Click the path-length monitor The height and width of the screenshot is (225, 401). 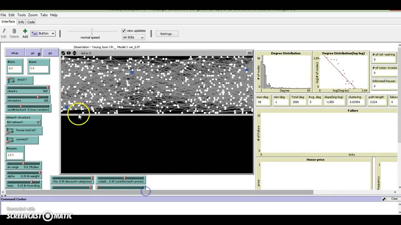tap(377, 100)
